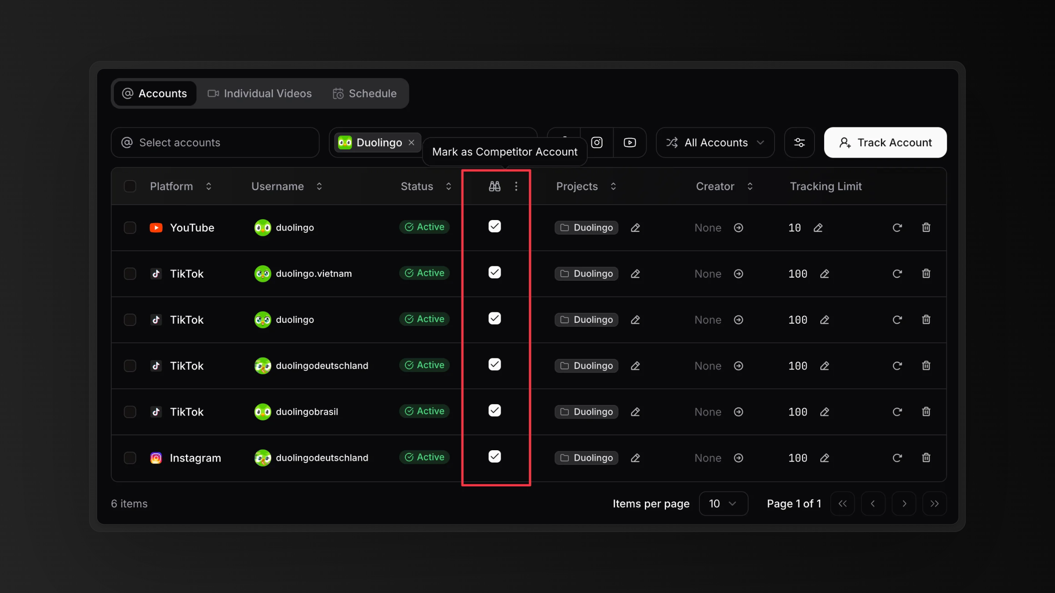Viewport: 1055px width, 593px height.
Task: Assign creator for YouTube duolingo row
Action: coord(738,228)
